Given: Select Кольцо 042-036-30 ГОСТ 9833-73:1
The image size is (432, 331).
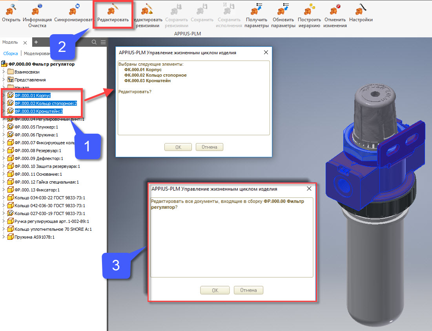Looking at the screenshot, I should click(x=49, y=206).
